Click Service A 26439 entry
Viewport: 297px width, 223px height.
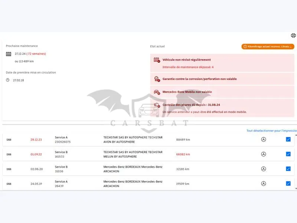click(x=61, y=184)
